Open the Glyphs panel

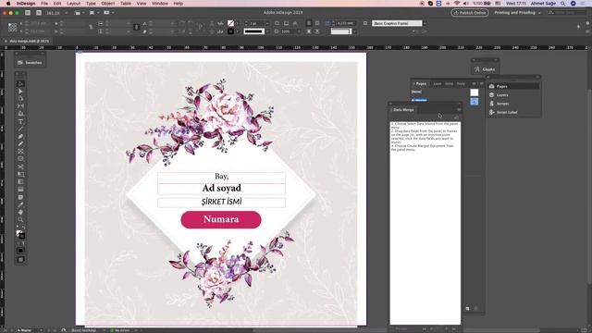(485, 69)
